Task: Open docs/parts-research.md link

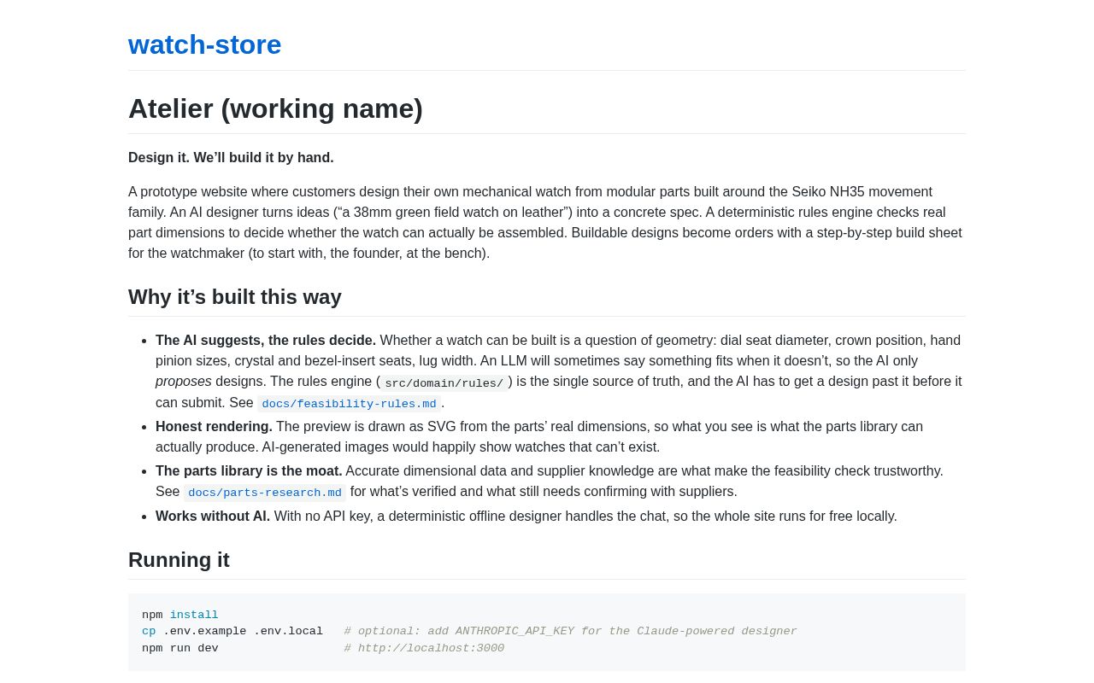Action: click(x=265, y=493)
